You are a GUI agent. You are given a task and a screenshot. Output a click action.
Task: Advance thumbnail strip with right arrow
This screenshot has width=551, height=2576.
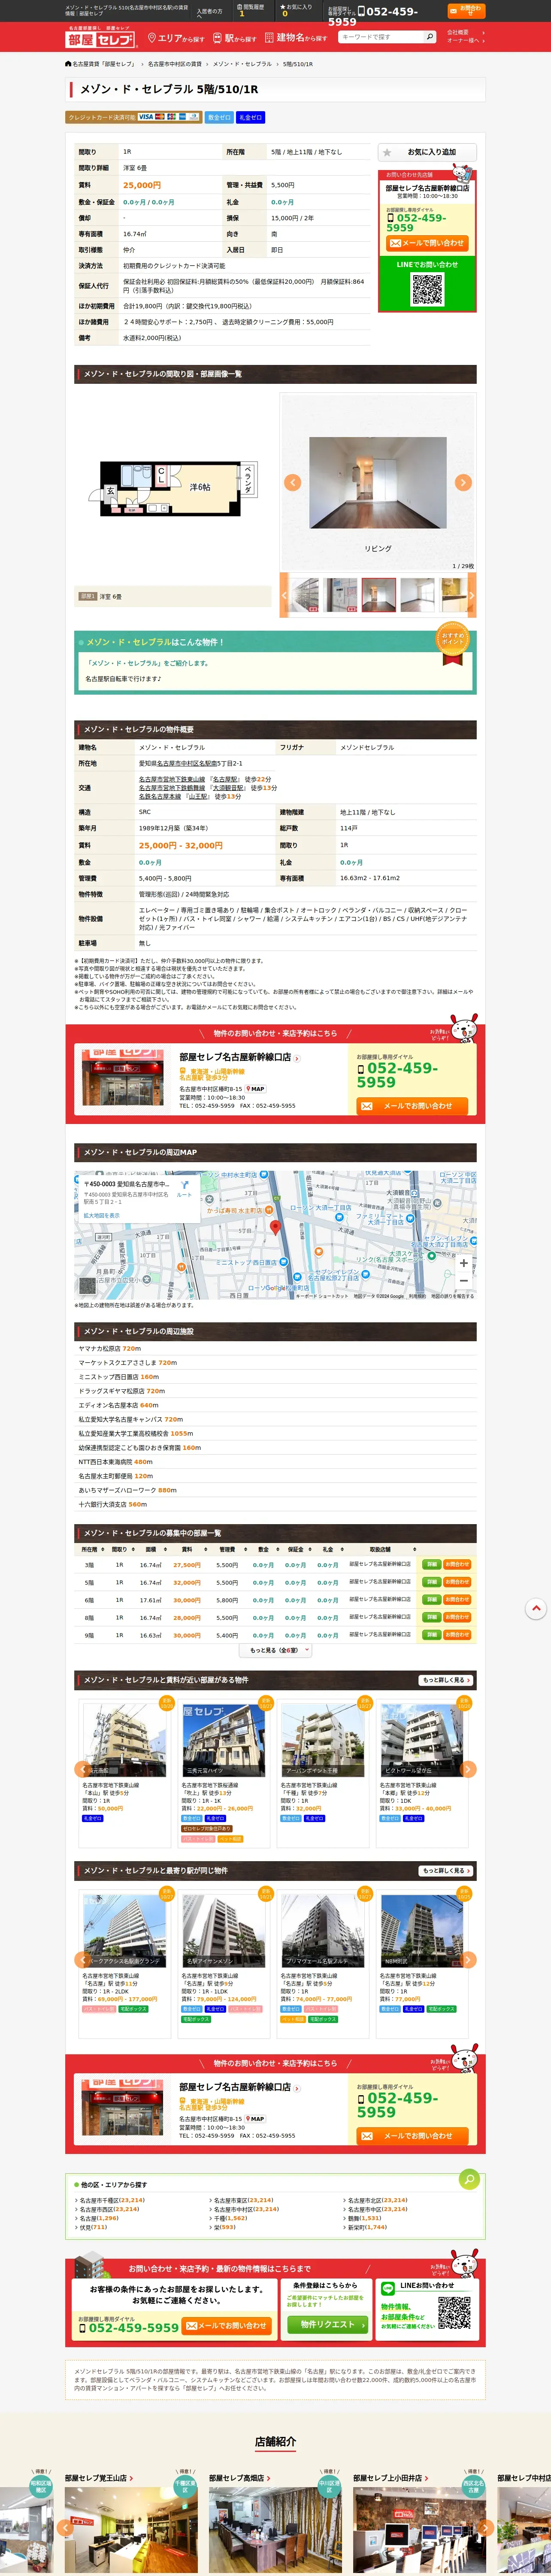pos(472,595)
